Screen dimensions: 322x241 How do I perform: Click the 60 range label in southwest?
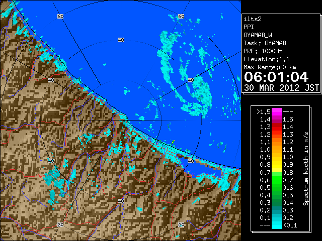point(60,225)
